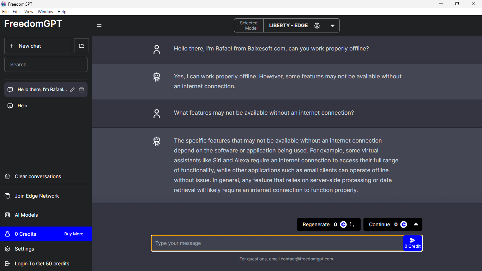Click the FreedomGPT logo heading

click(x=33, y=24)
